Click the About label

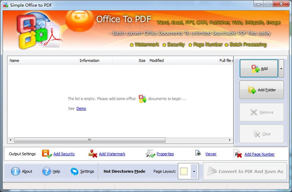[27, 171]
